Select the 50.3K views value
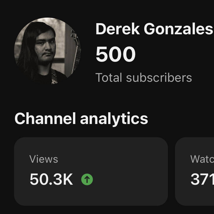Viewport: 214px width, 214px height. click(51, 179)
